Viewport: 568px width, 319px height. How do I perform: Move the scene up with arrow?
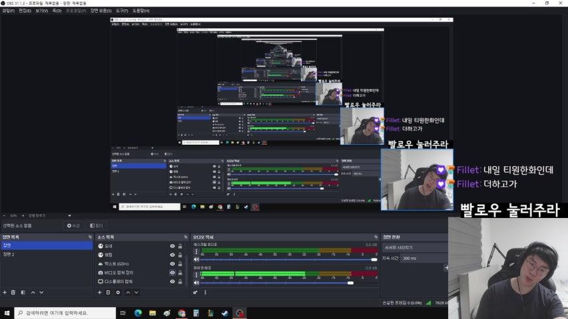[33, 292]
